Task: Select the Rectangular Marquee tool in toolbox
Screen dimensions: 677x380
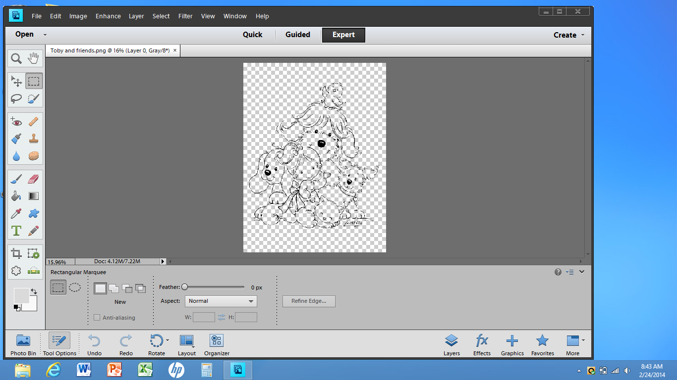Action: [x=33, y=81]
